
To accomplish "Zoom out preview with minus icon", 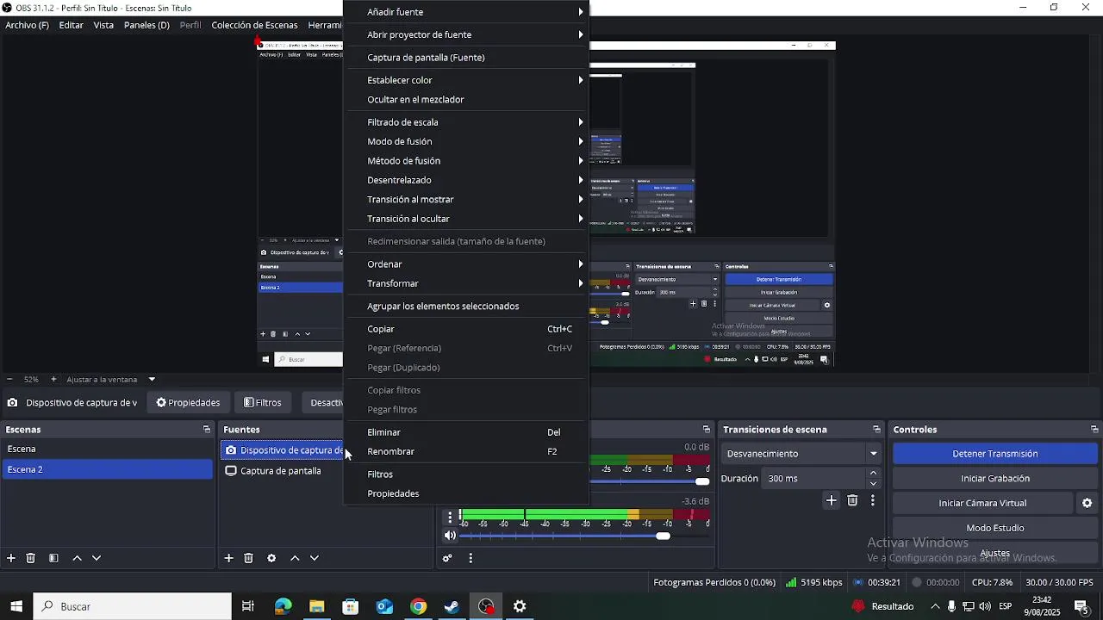I will 9,379.
